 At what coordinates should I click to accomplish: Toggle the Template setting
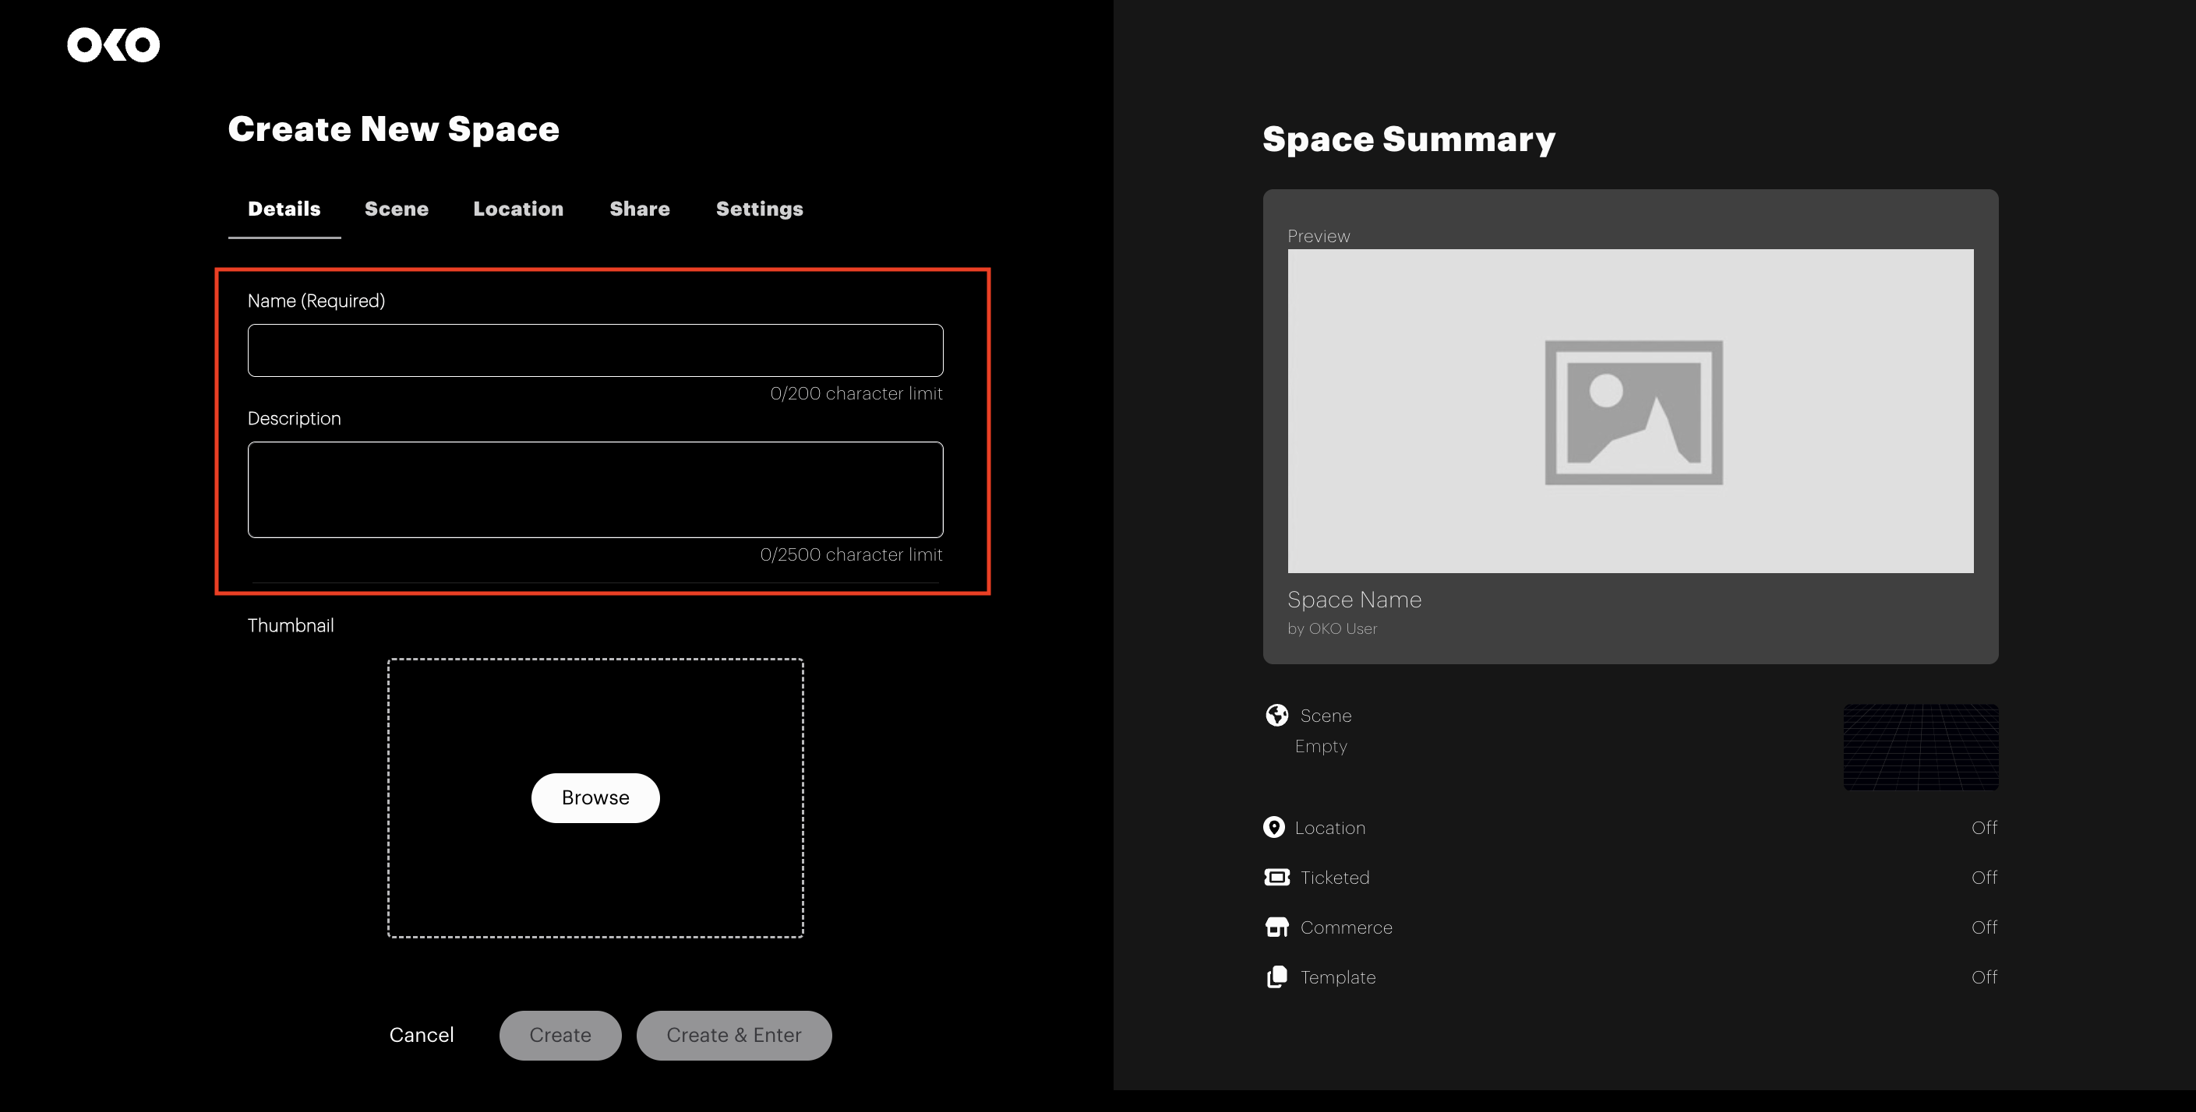pos(1985,977)
